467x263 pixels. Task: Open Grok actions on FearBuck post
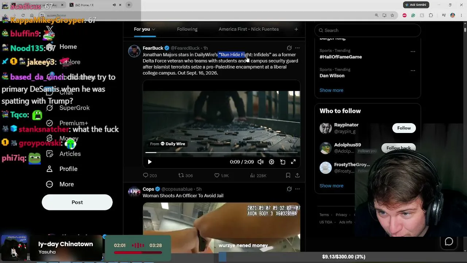coord(289,48)
